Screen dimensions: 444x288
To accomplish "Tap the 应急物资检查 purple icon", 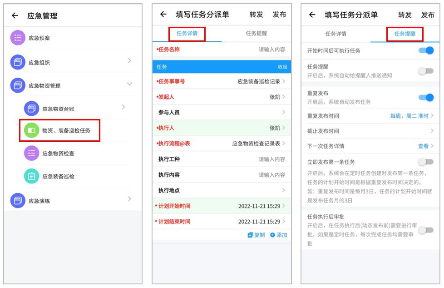I will tap(31, 153).
